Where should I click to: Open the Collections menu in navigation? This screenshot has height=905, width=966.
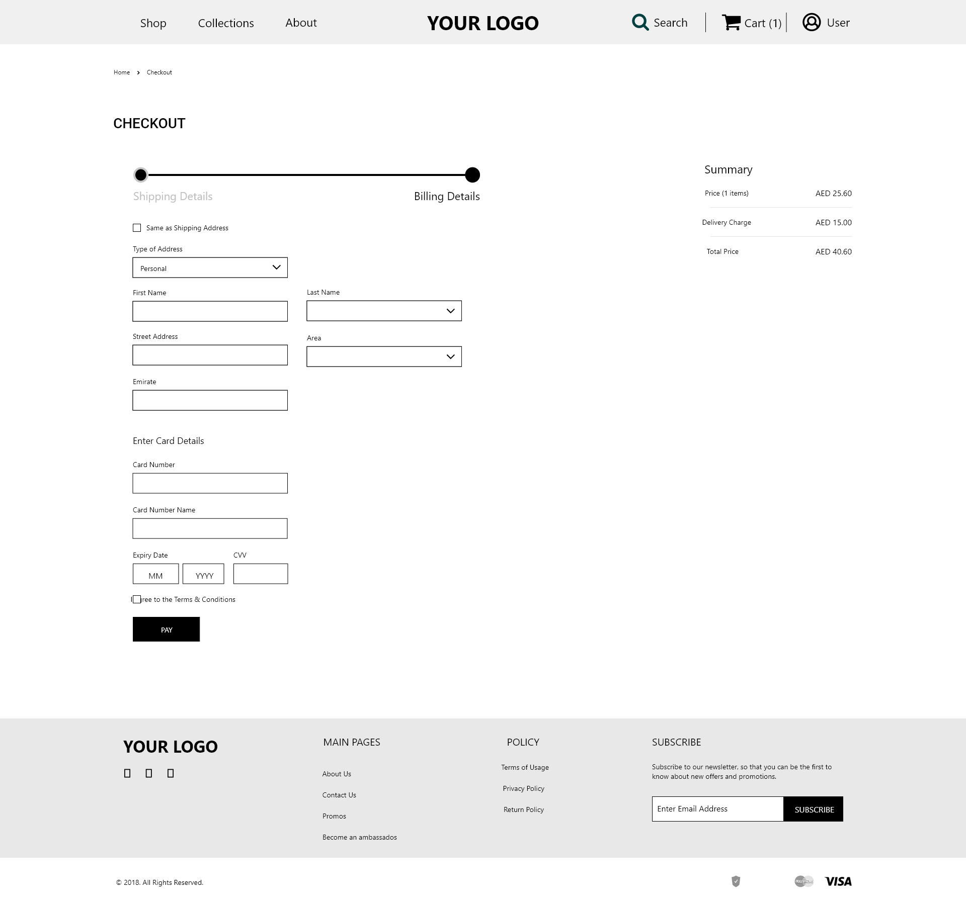point(225,23)
